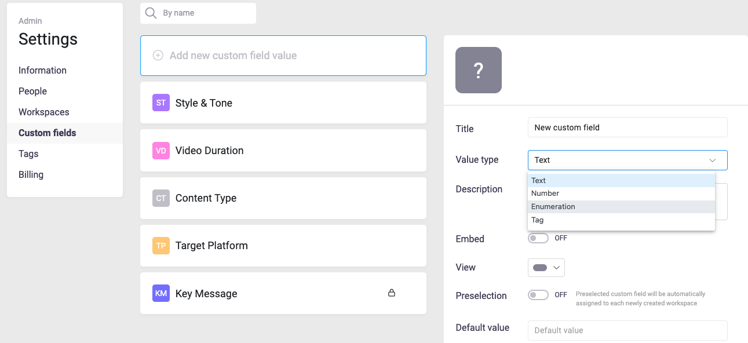This screenshot has width=748, height=343.
Task: Click the TP badge icon for Target Platform
Action: click(x=161, y=246)
